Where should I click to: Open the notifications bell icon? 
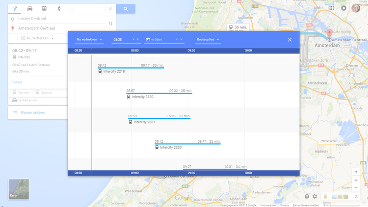(343, 8)
